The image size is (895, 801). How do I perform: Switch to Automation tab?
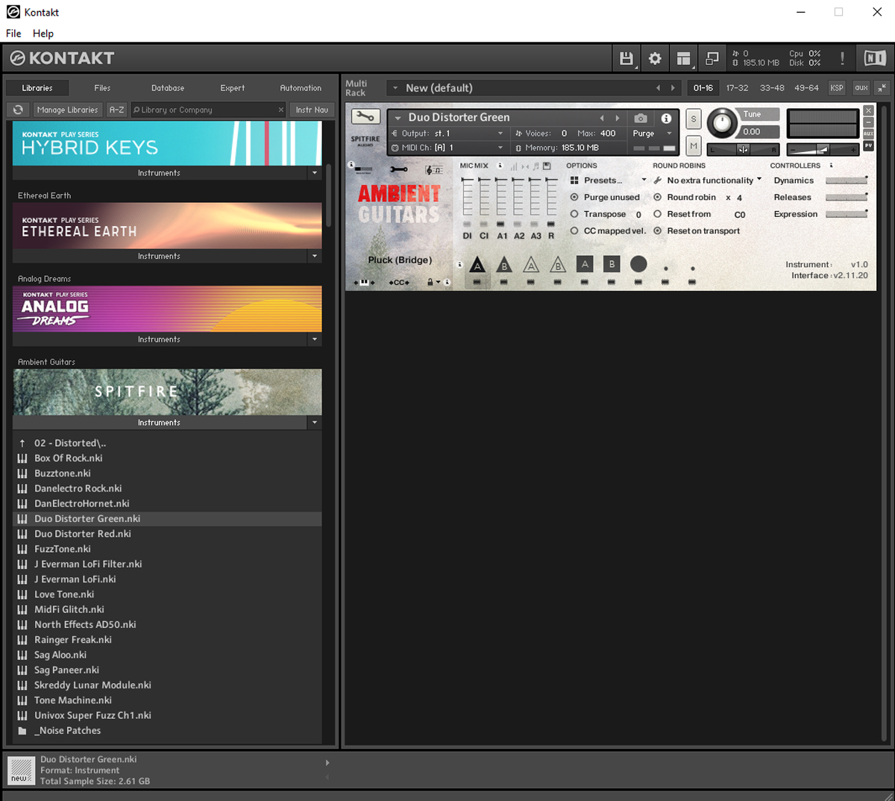301,88
